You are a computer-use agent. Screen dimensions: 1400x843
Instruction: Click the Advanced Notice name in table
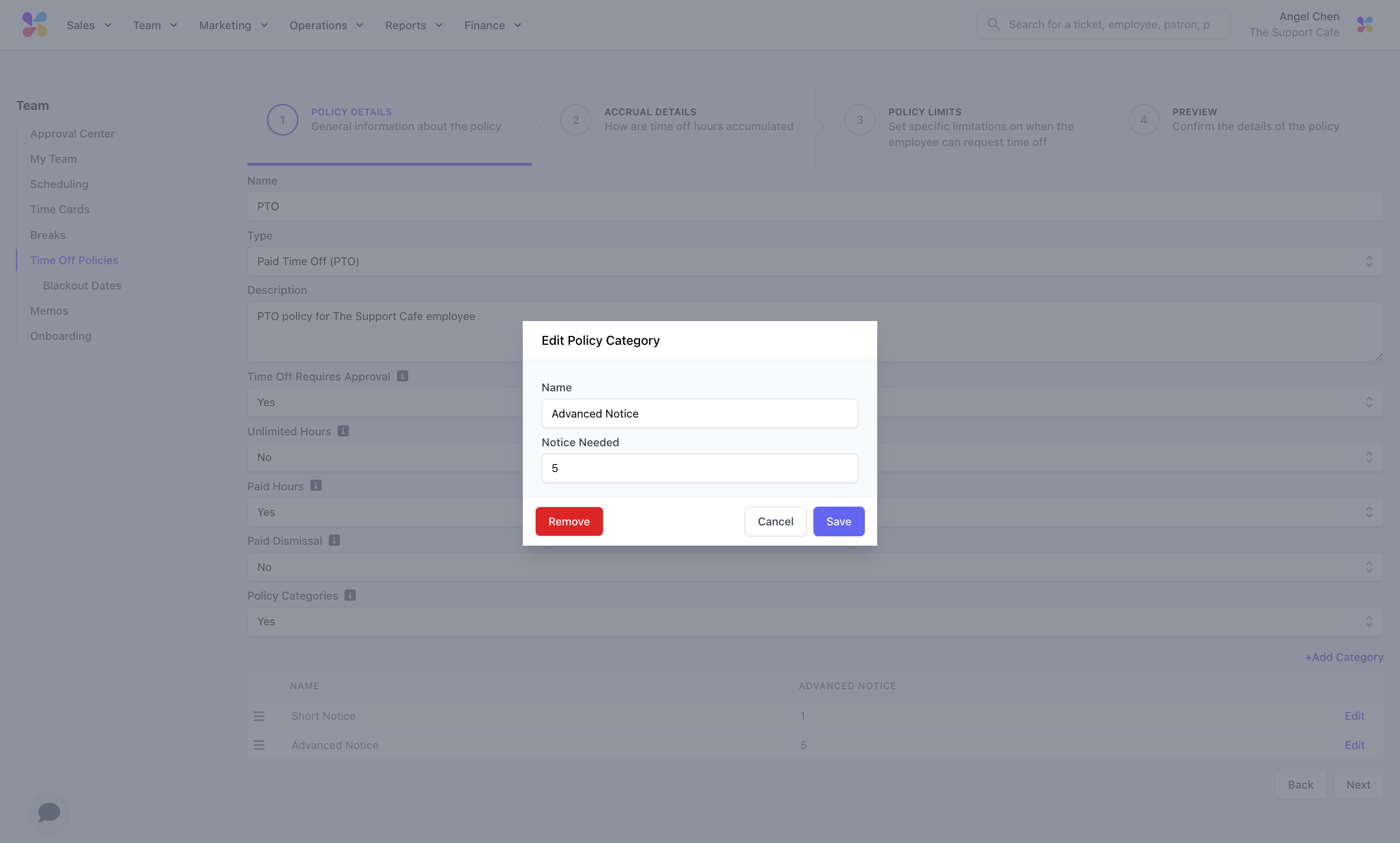335,745
